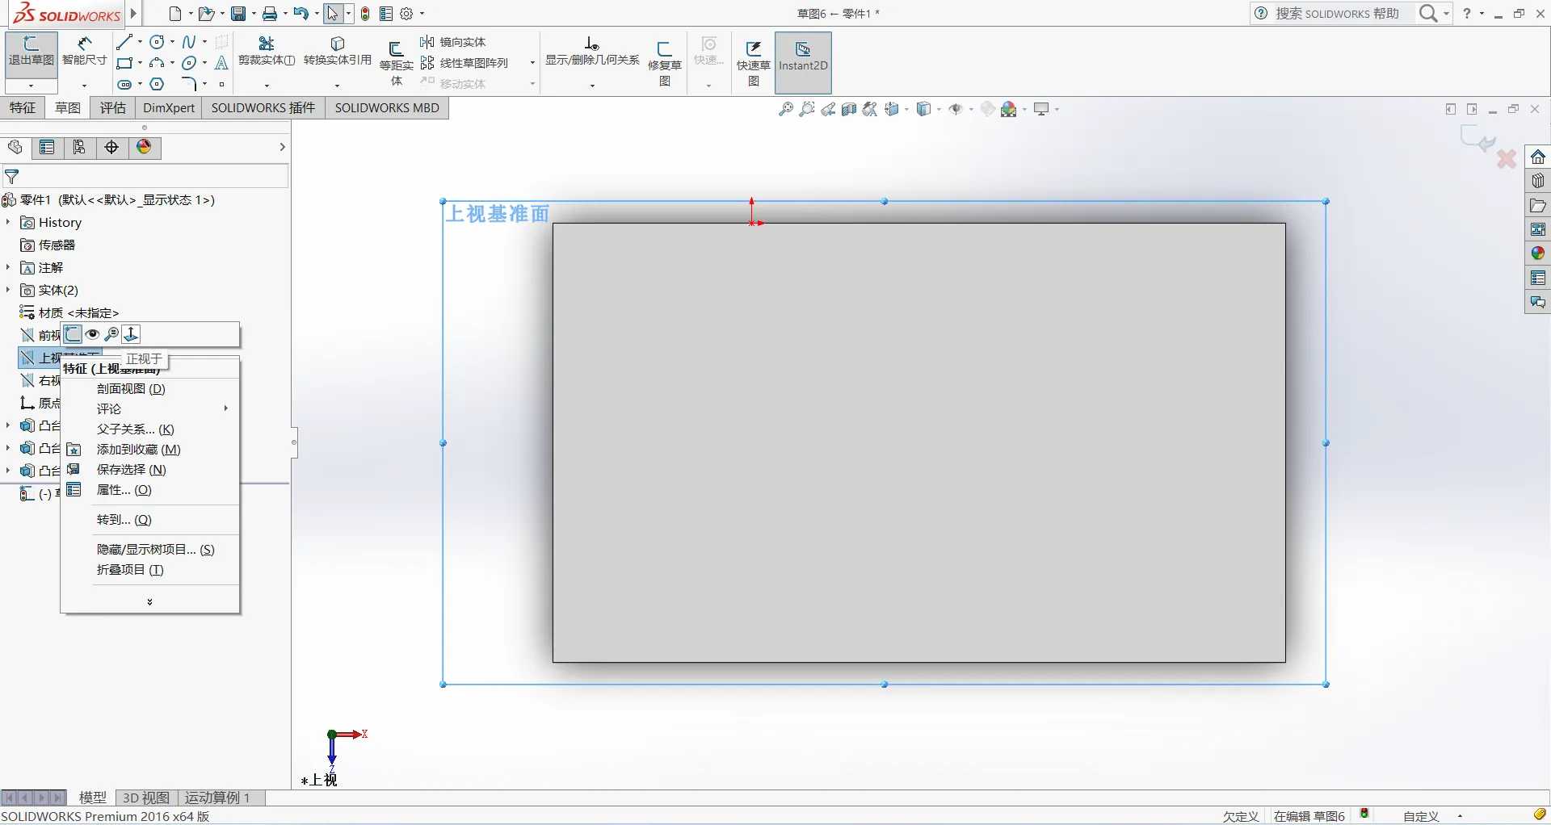Open 属性... (O) in the context menu
This screenshot has height=825, width=1551.
[124, 490]
